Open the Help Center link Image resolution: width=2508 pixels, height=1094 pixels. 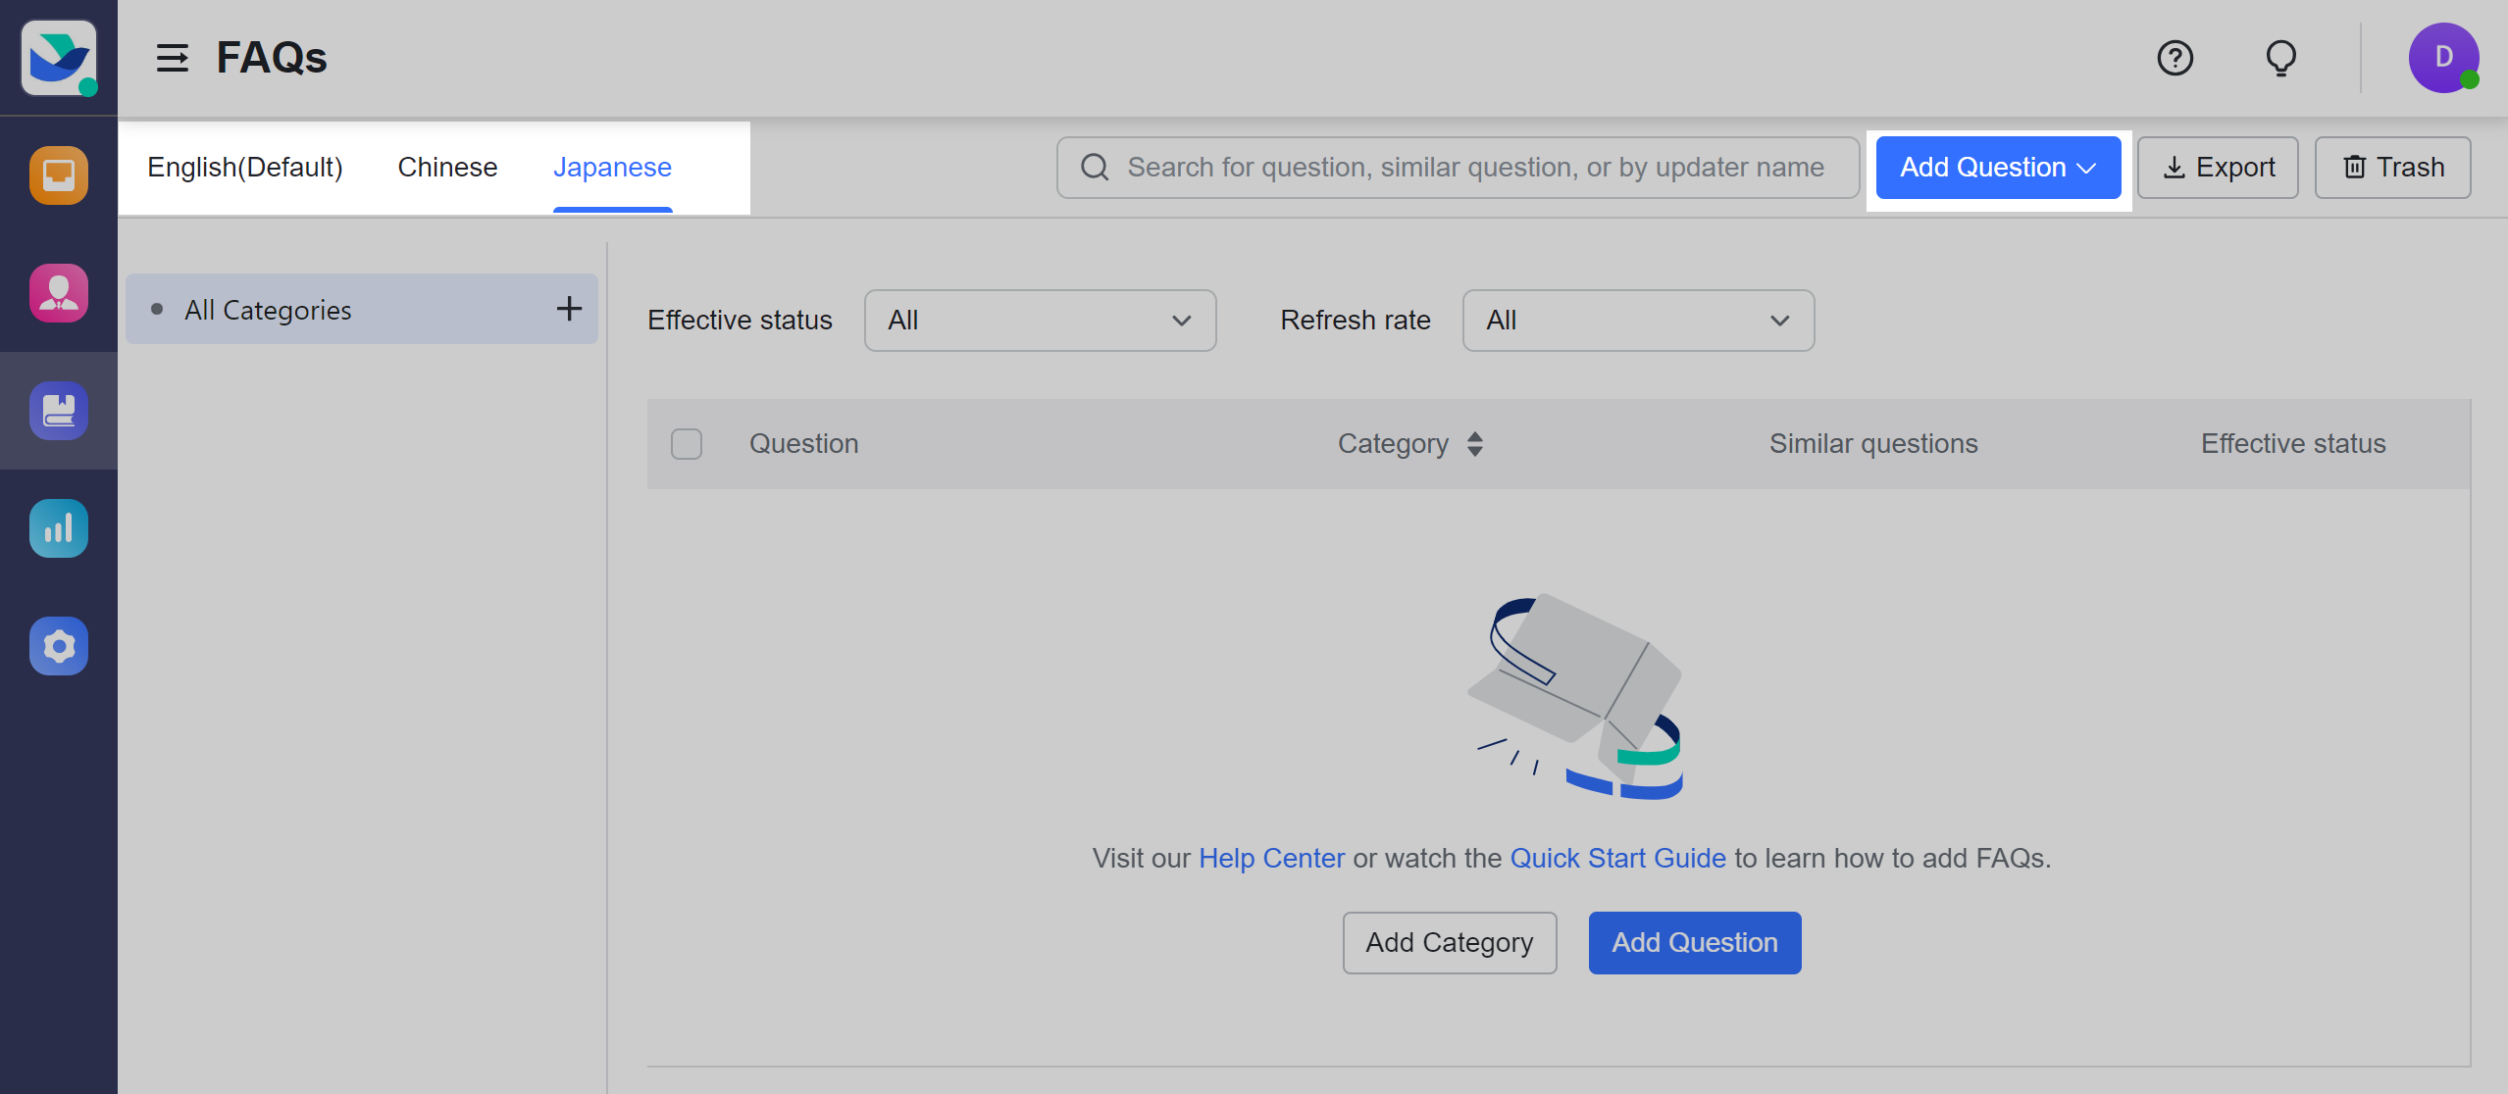coord(1271,858)
